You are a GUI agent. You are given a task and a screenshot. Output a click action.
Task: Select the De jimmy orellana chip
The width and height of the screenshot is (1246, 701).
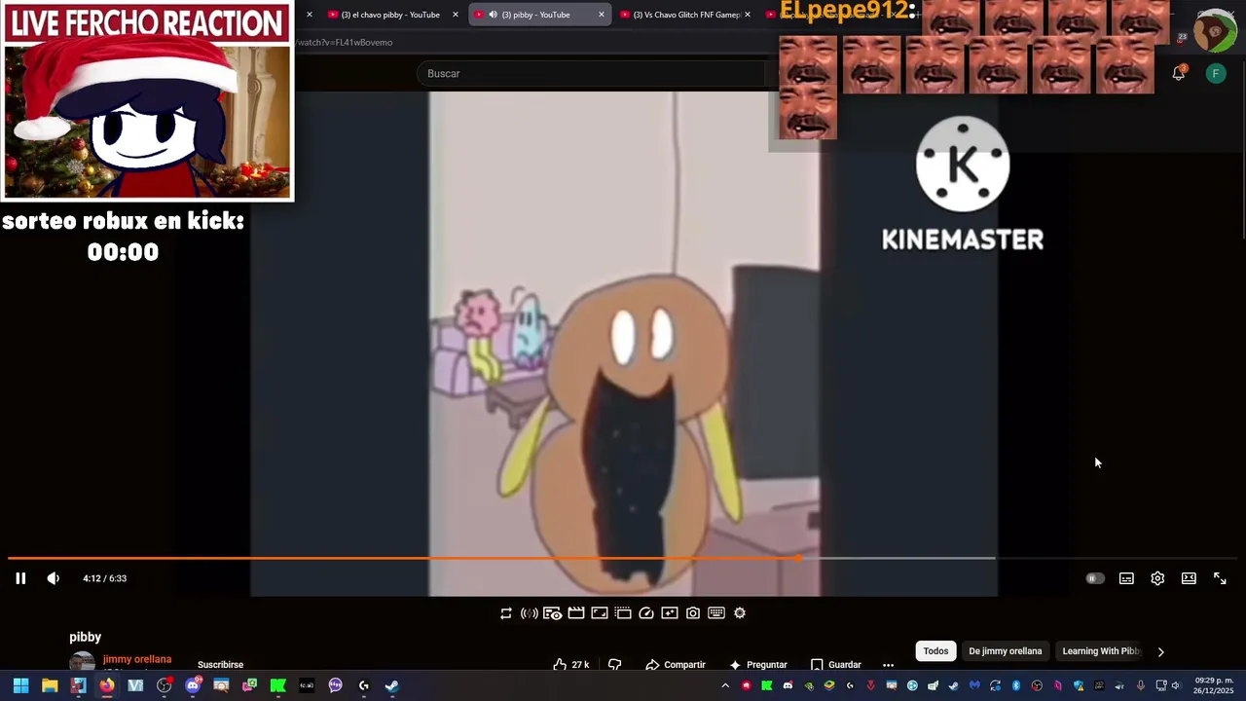pos(1005,651)
